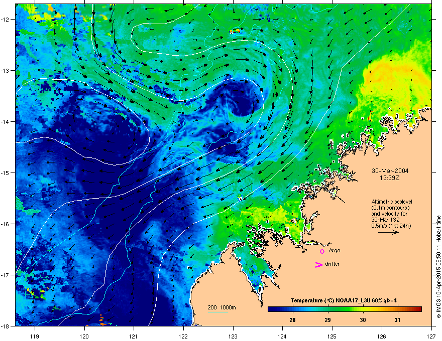The width and height of the screenshot is (442, 341).
Task: Click the 'Altimetric sealevel' caption
Action: pos(392,202)
